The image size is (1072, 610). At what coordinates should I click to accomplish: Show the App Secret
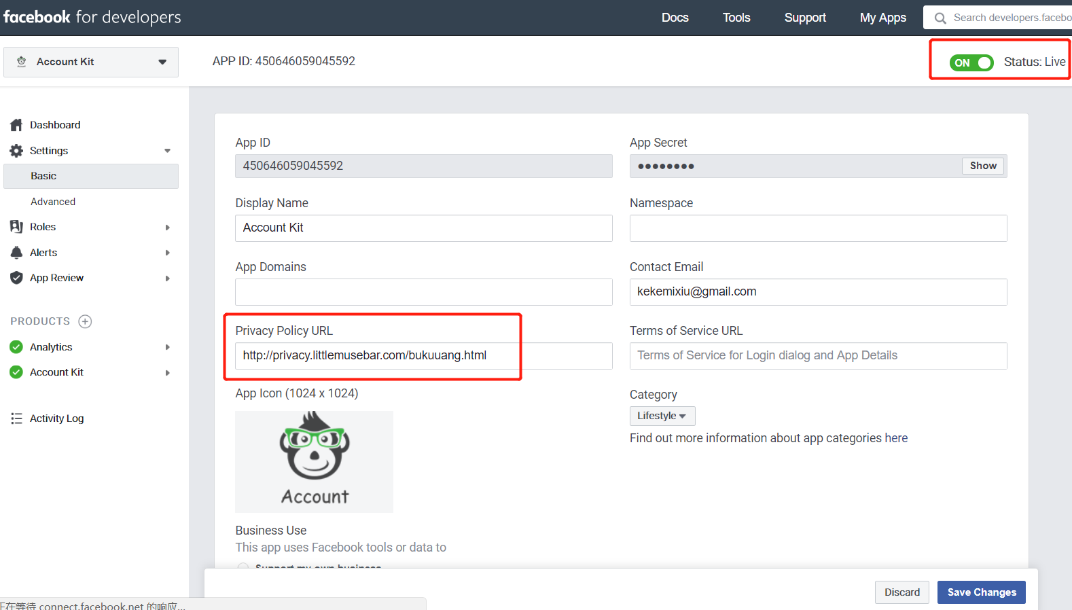point(983,166)
